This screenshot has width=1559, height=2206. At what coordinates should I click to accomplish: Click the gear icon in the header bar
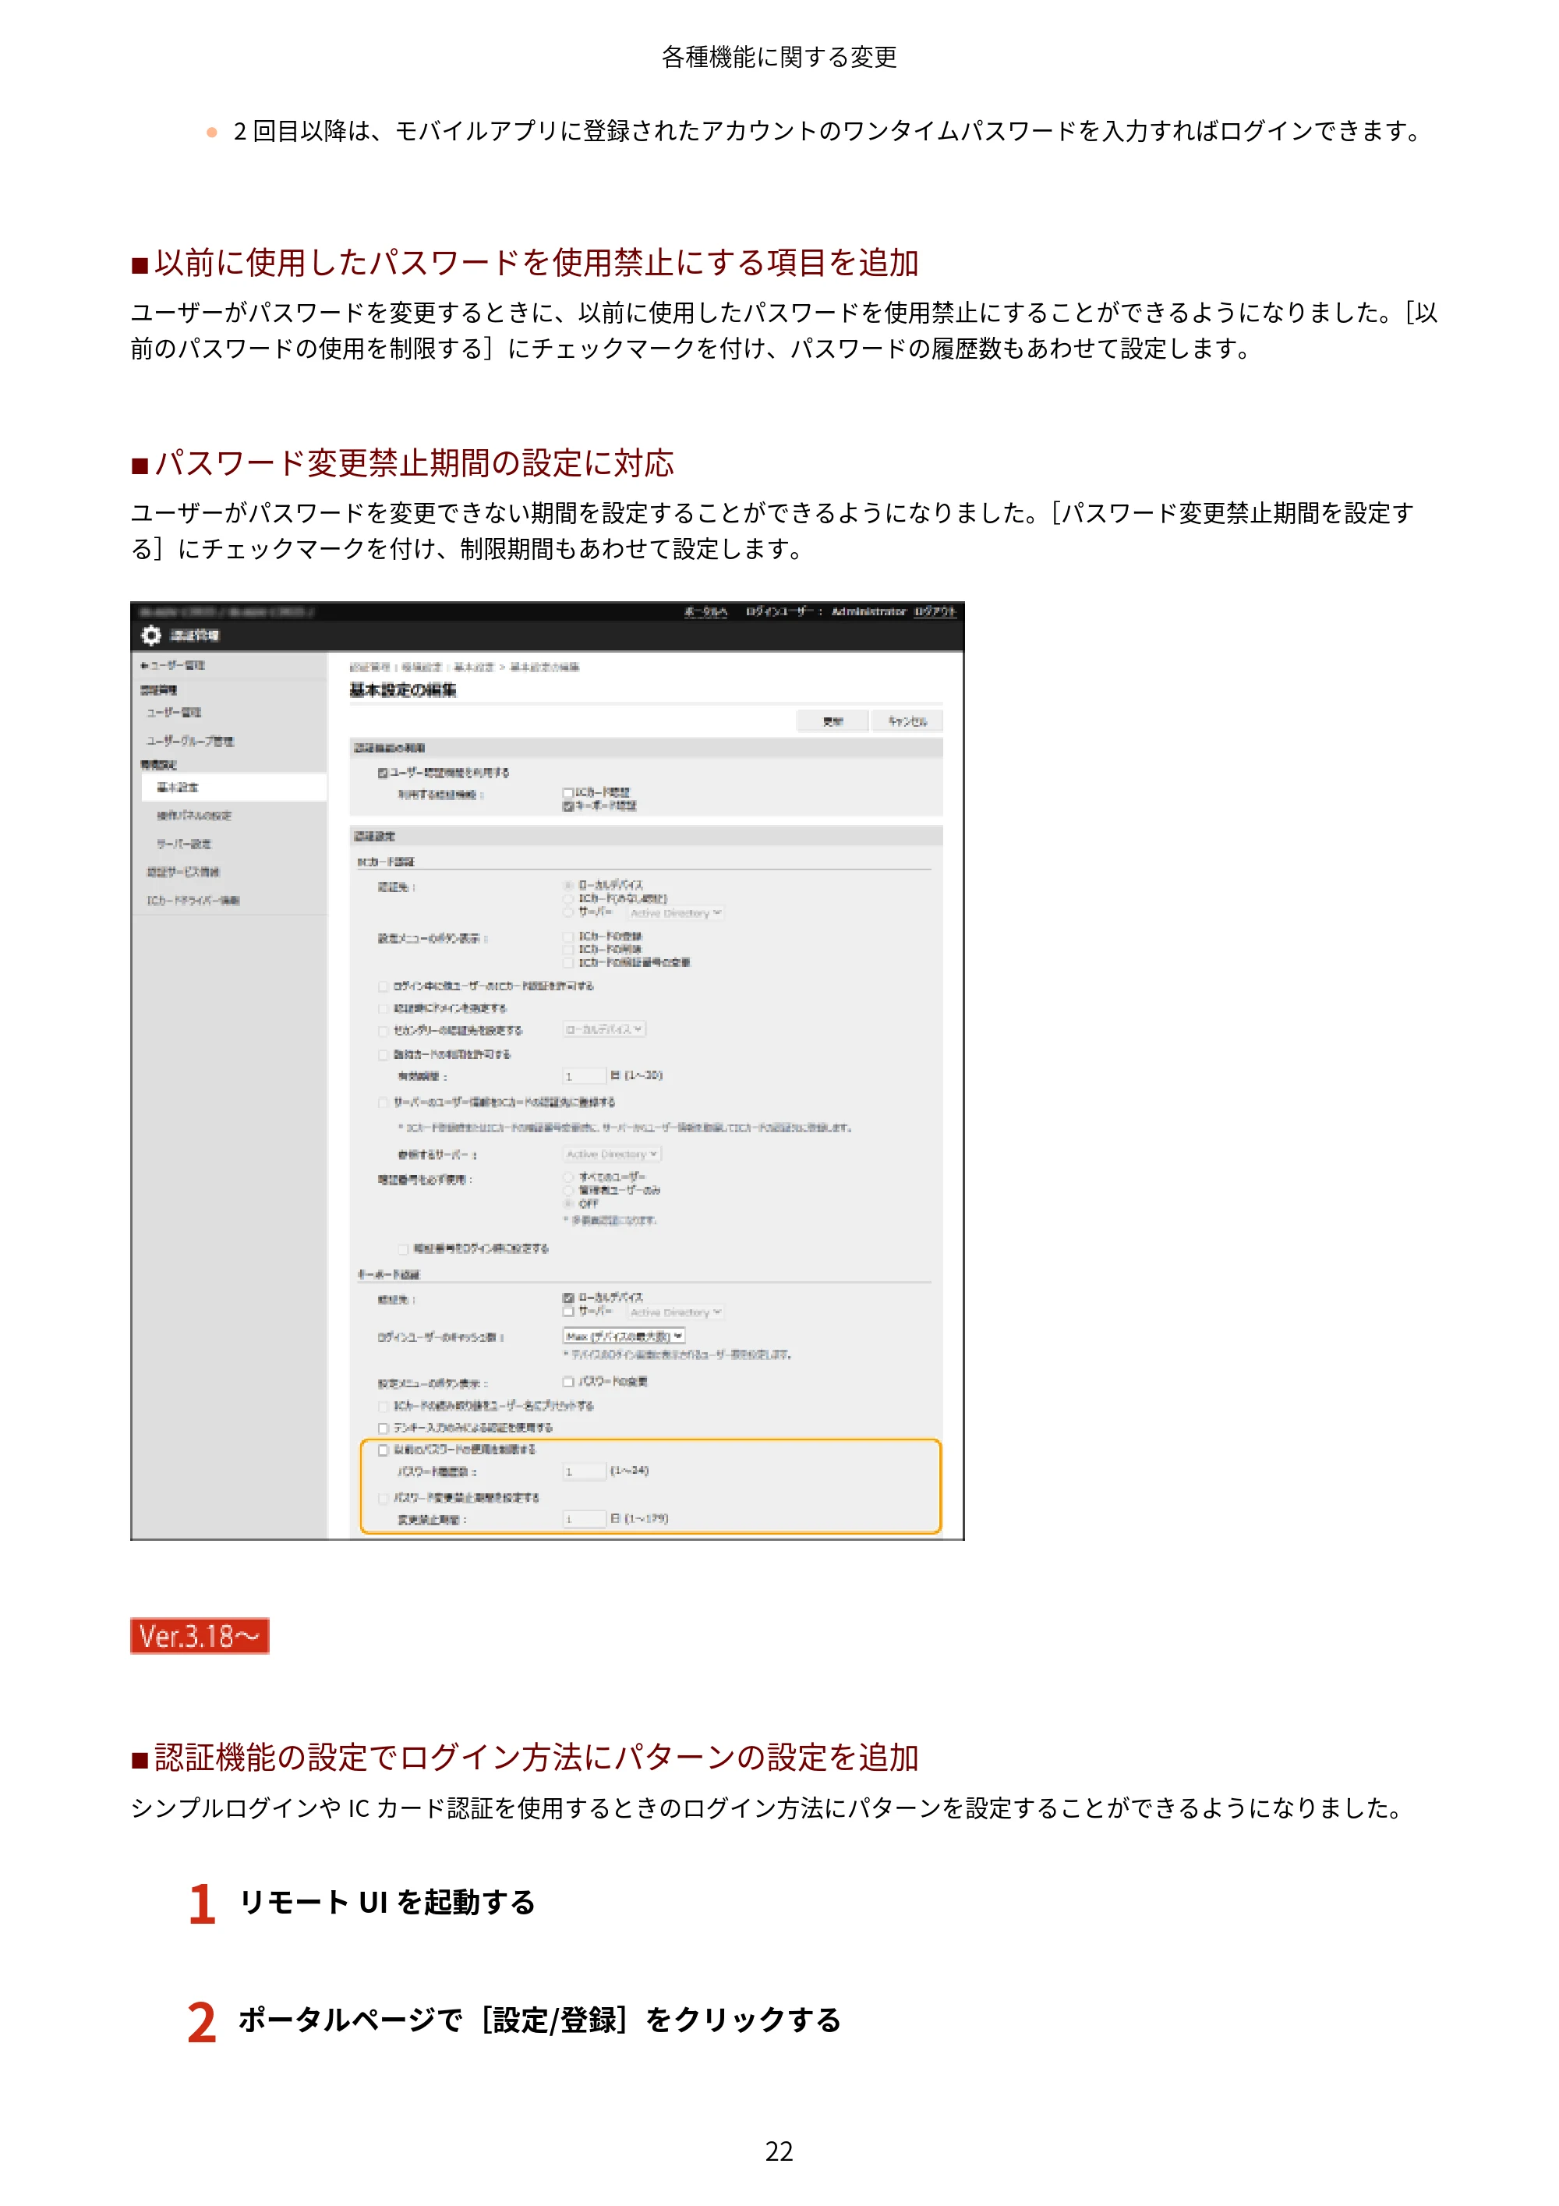[150, 635]
